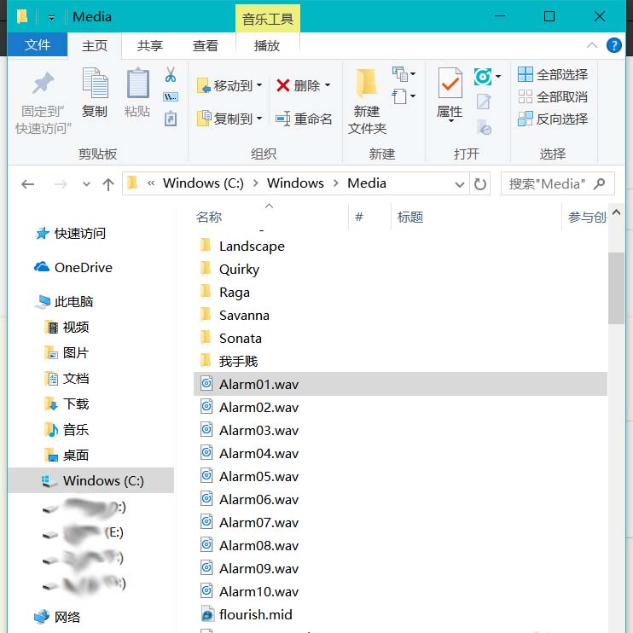Open the New item dropdown icon

click(x=404, y=74)
